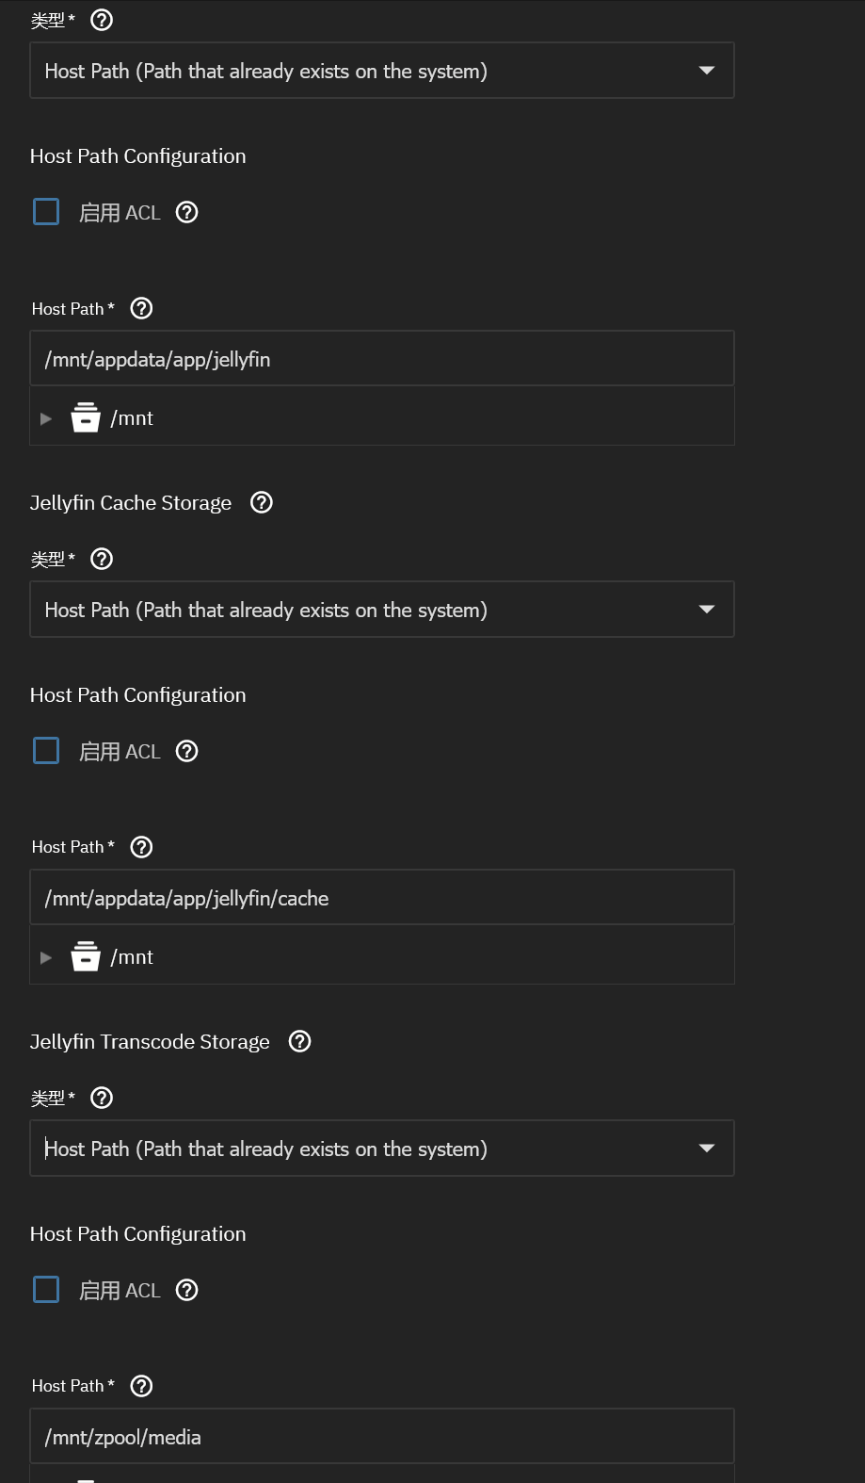
Task: Open help for Jellyfin Transcode Storage
Action: coord(299,1041)
